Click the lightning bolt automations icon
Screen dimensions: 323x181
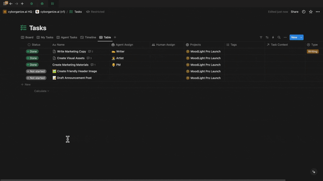tap(273, 37)
